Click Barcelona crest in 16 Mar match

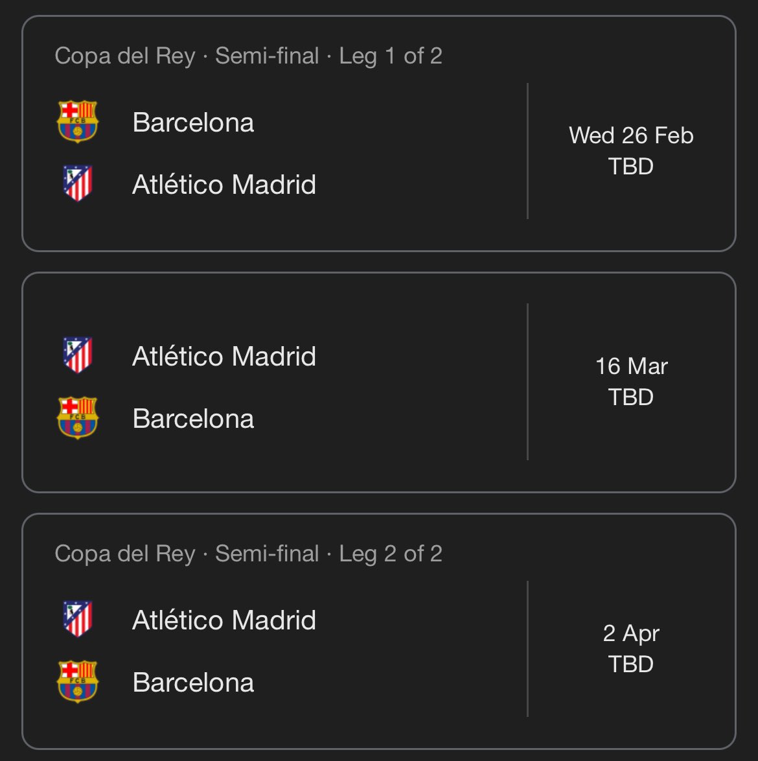78,418
